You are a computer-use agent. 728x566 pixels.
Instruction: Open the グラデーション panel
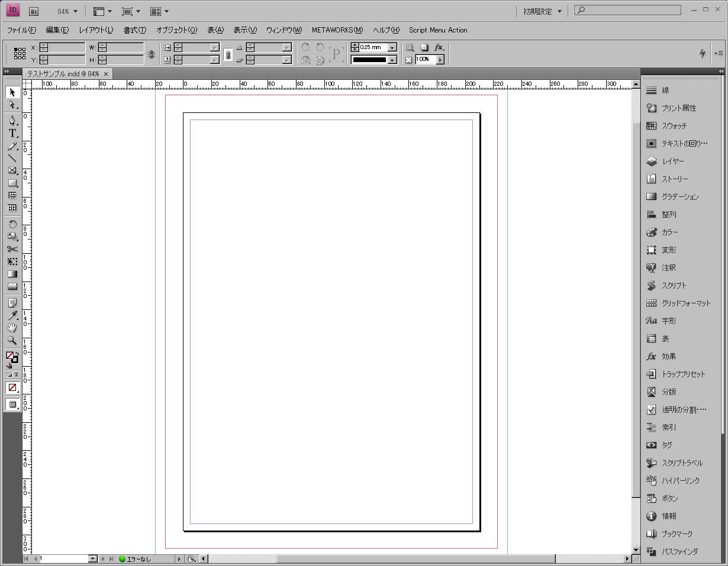(x=681, y=197)
